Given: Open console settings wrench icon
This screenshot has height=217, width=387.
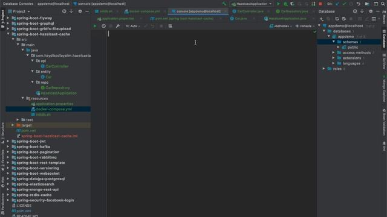Looking at the screenshot, I should click(x=118, y=26).
